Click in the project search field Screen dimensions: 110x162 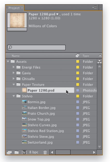(37, 48)
